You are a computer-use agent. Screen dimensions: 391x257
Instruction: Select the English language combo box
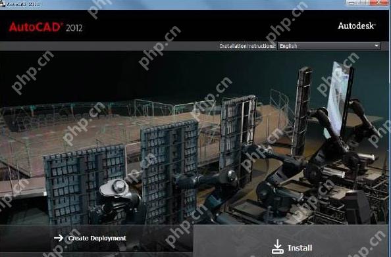(329, 46)
